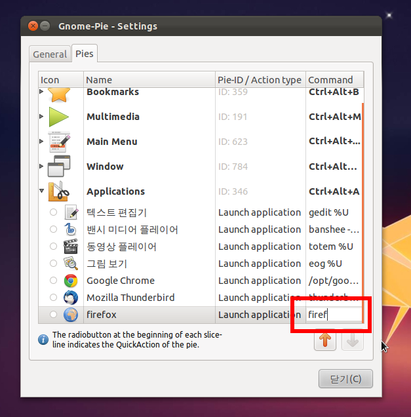Click Launch application in the Google Chrome row

(260, 281)
